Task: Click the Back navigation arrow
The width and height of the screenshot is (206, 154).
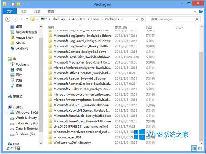Action: (x=8, y=19)
